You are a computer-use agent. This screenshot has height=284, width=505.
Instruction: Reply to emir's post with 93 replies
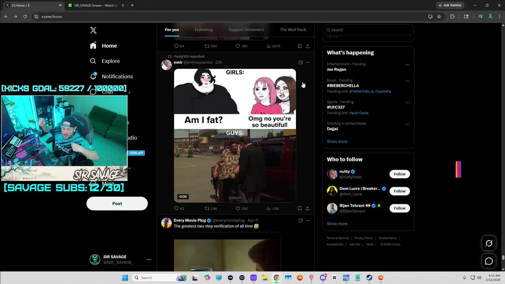(x=179, y=208)
